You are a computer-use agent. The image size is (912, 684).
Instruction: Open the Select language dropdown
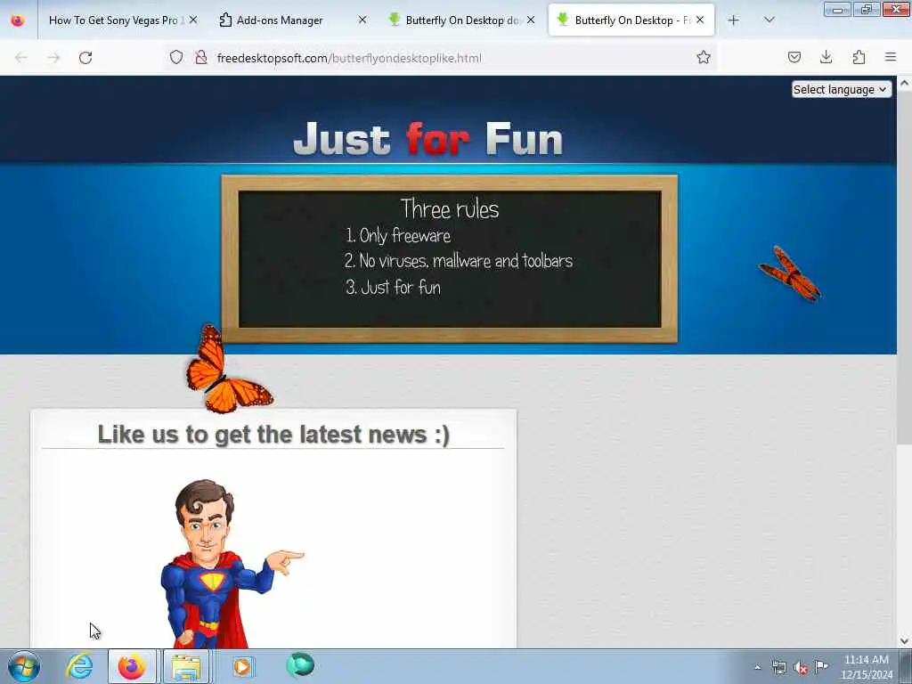(841, 90)
